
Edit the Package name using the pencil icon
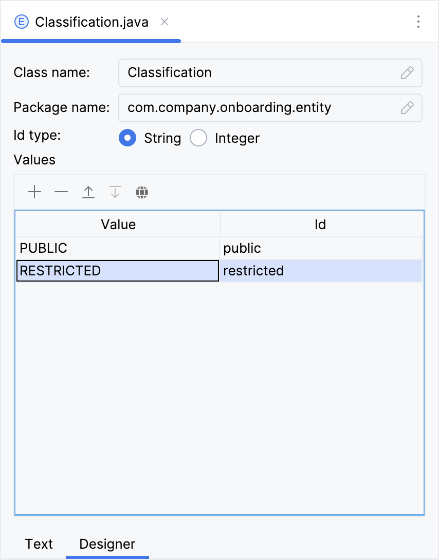407,108
